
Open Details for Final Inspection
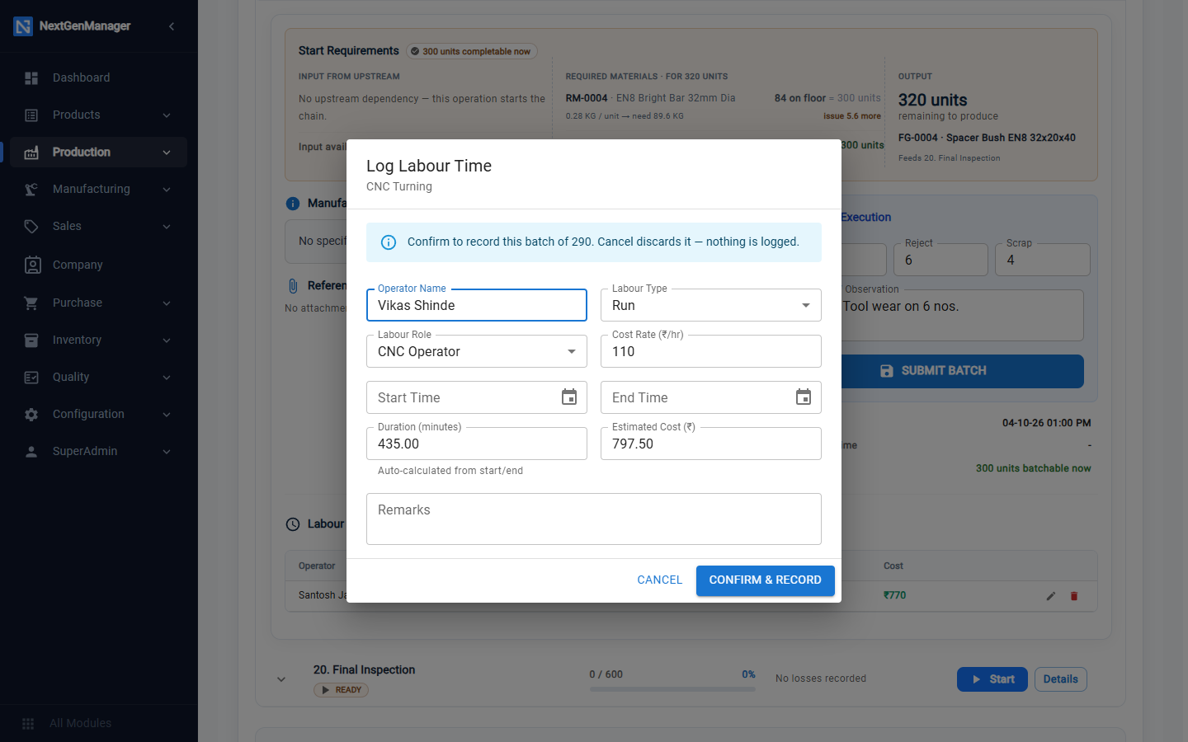tap(1061, 679)
